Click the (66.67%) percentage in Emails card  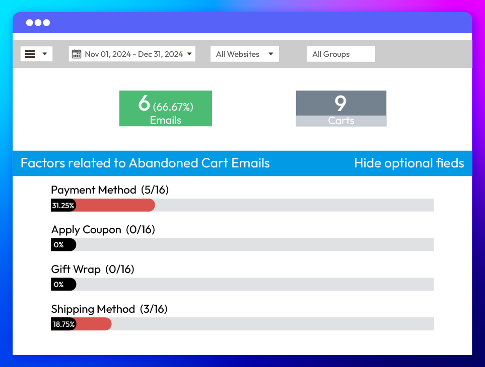pyautogui.click(x=173, y=107)
